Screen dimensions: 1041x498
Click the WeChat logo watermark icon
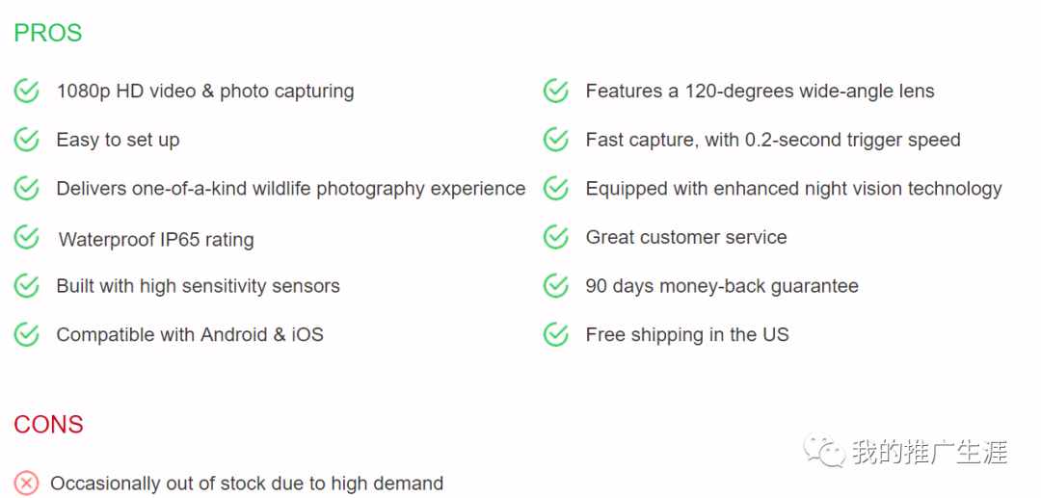coord(824,451)
